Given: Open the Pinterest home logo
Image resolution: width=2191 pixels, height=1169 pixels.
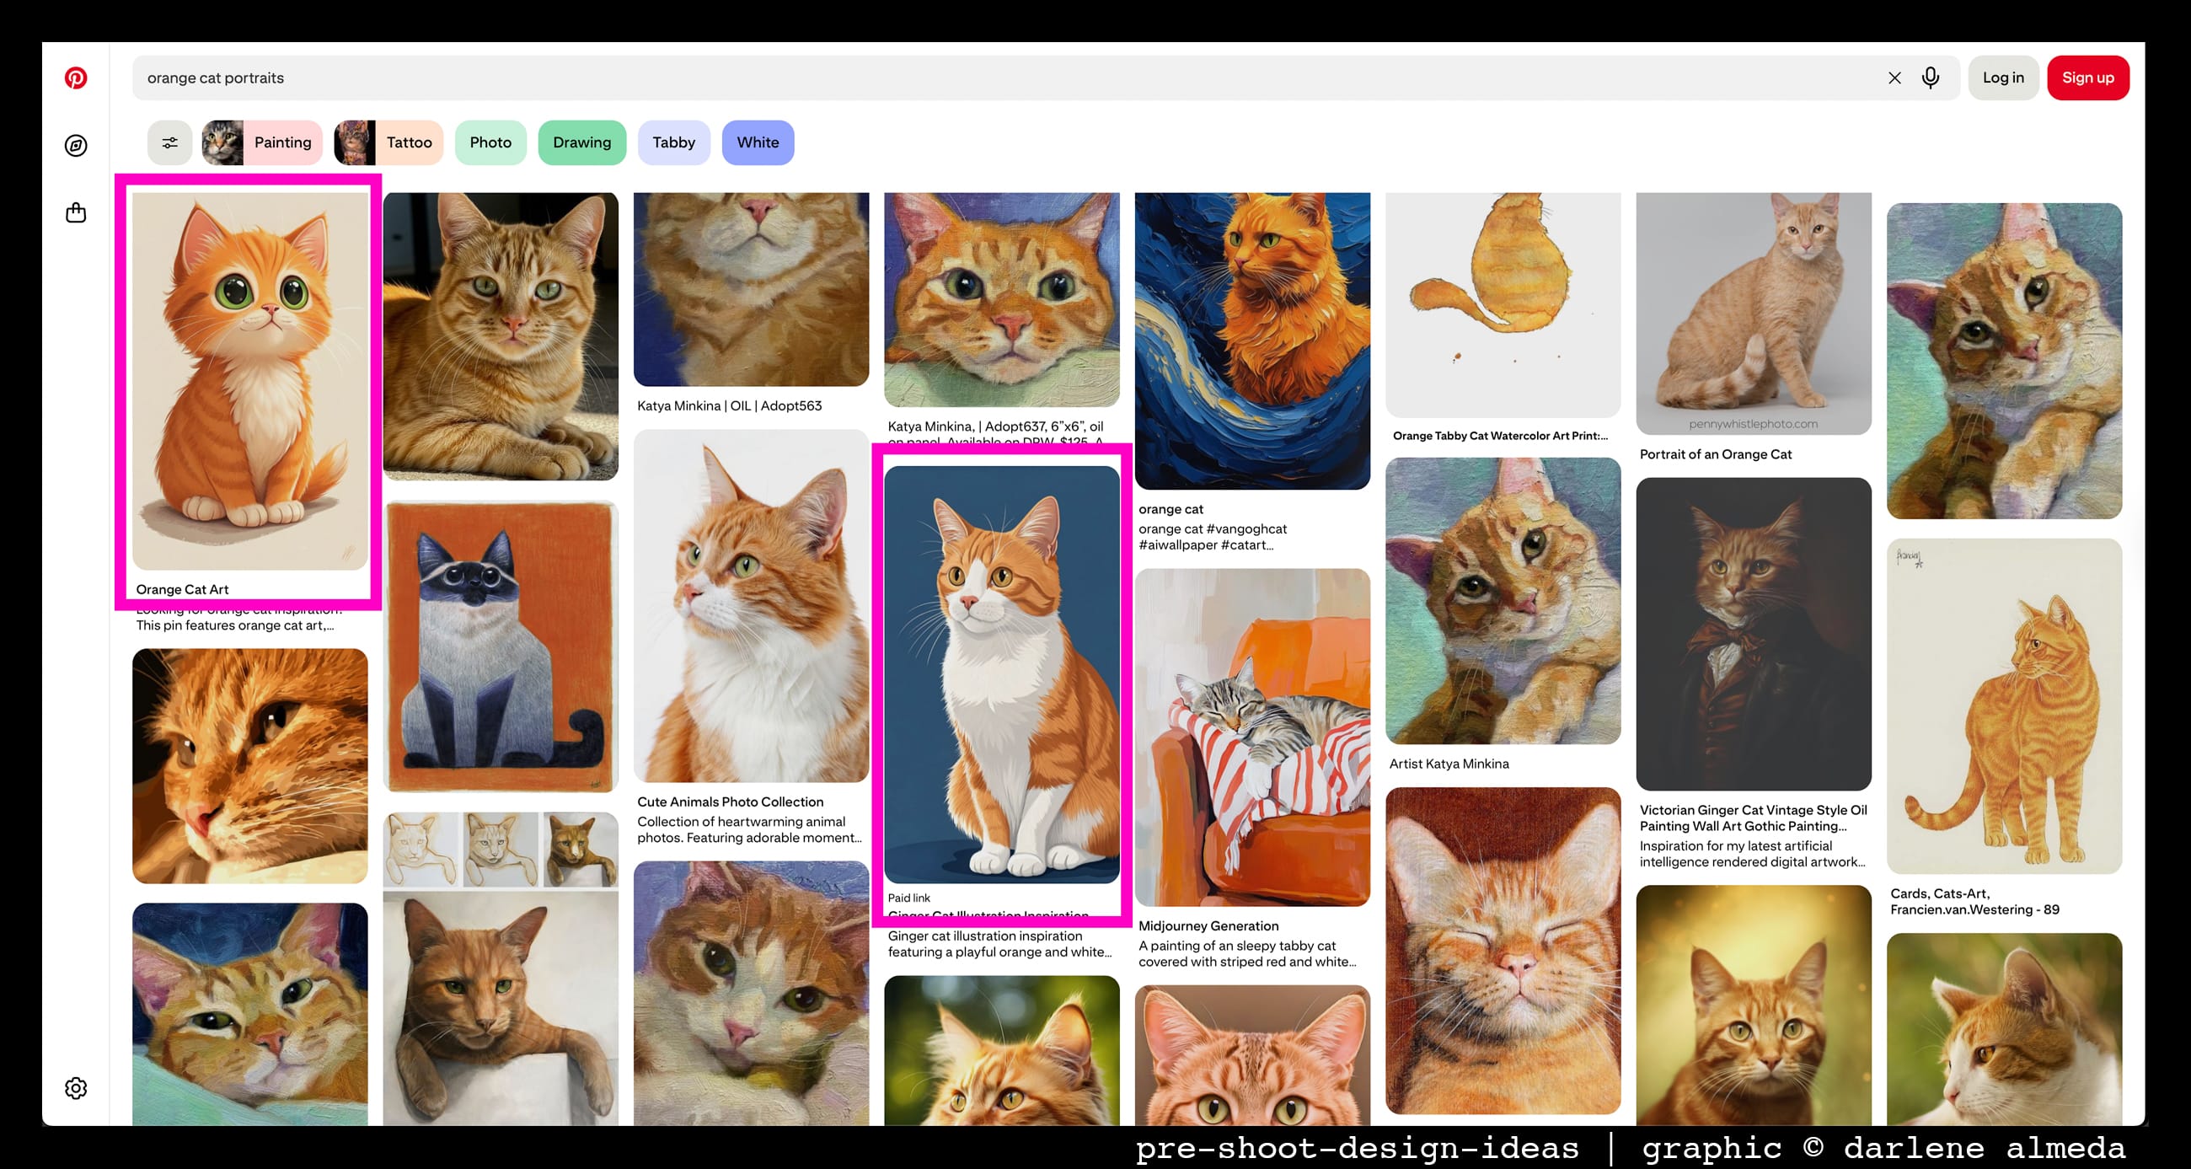Looking at the screenshot, I should pyautogui.click(x=76, y=78).
